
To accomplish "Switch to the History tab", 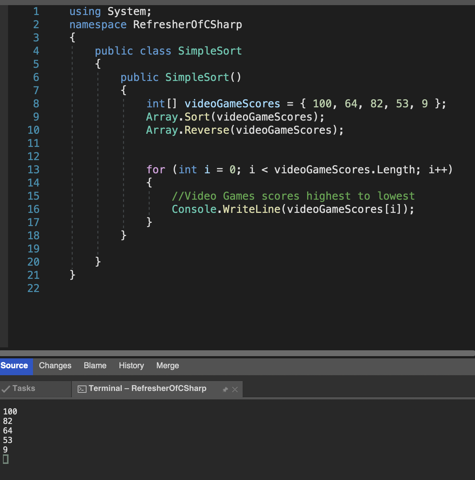I will pyautogui.click(x=131, y=365).
